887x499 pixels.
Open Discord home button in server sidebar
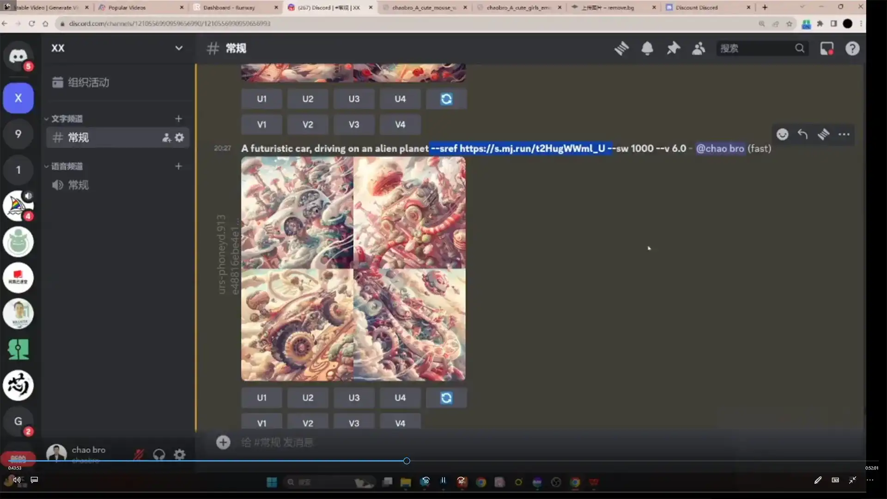18,56
